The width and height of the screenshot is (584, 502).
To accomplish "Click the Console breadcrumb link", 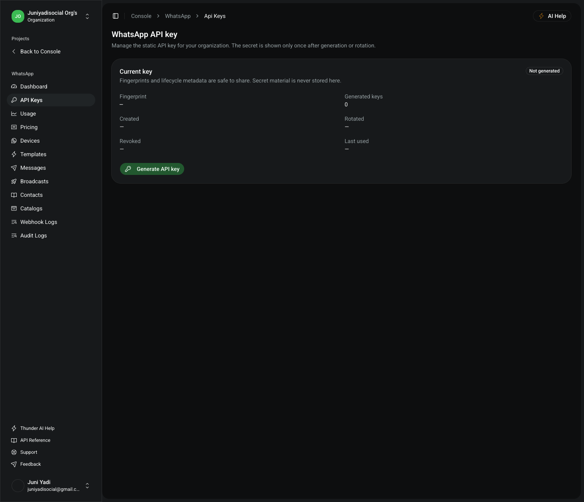I will click(x=141, y=16).
